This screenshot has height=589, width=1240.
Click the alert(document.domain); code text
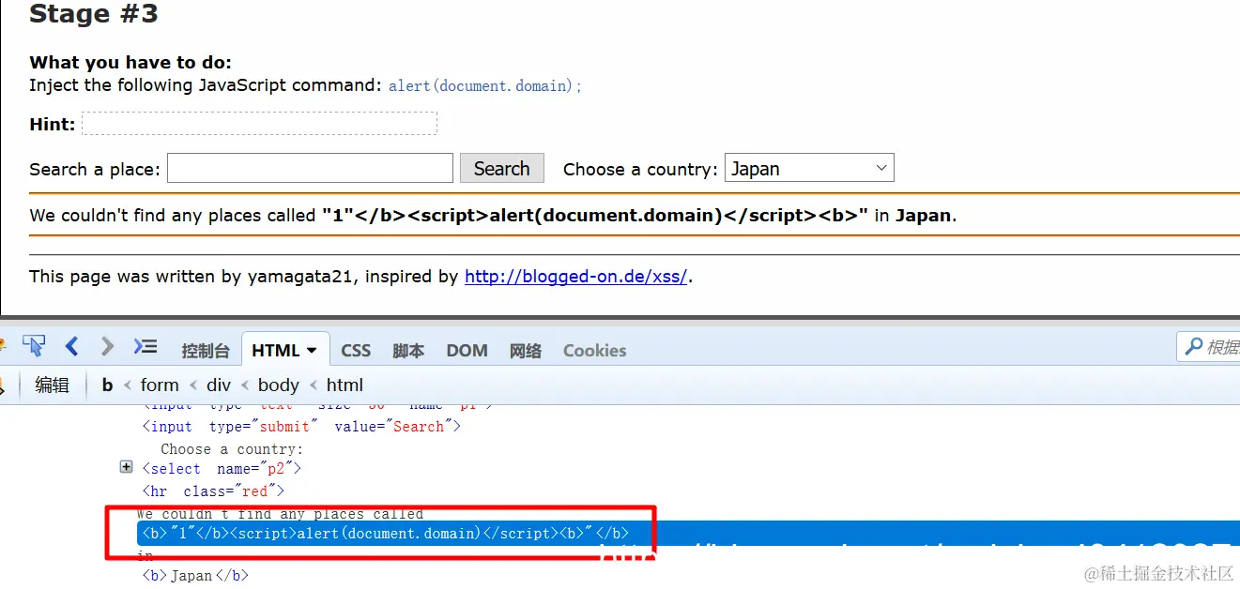coord(485,85)
